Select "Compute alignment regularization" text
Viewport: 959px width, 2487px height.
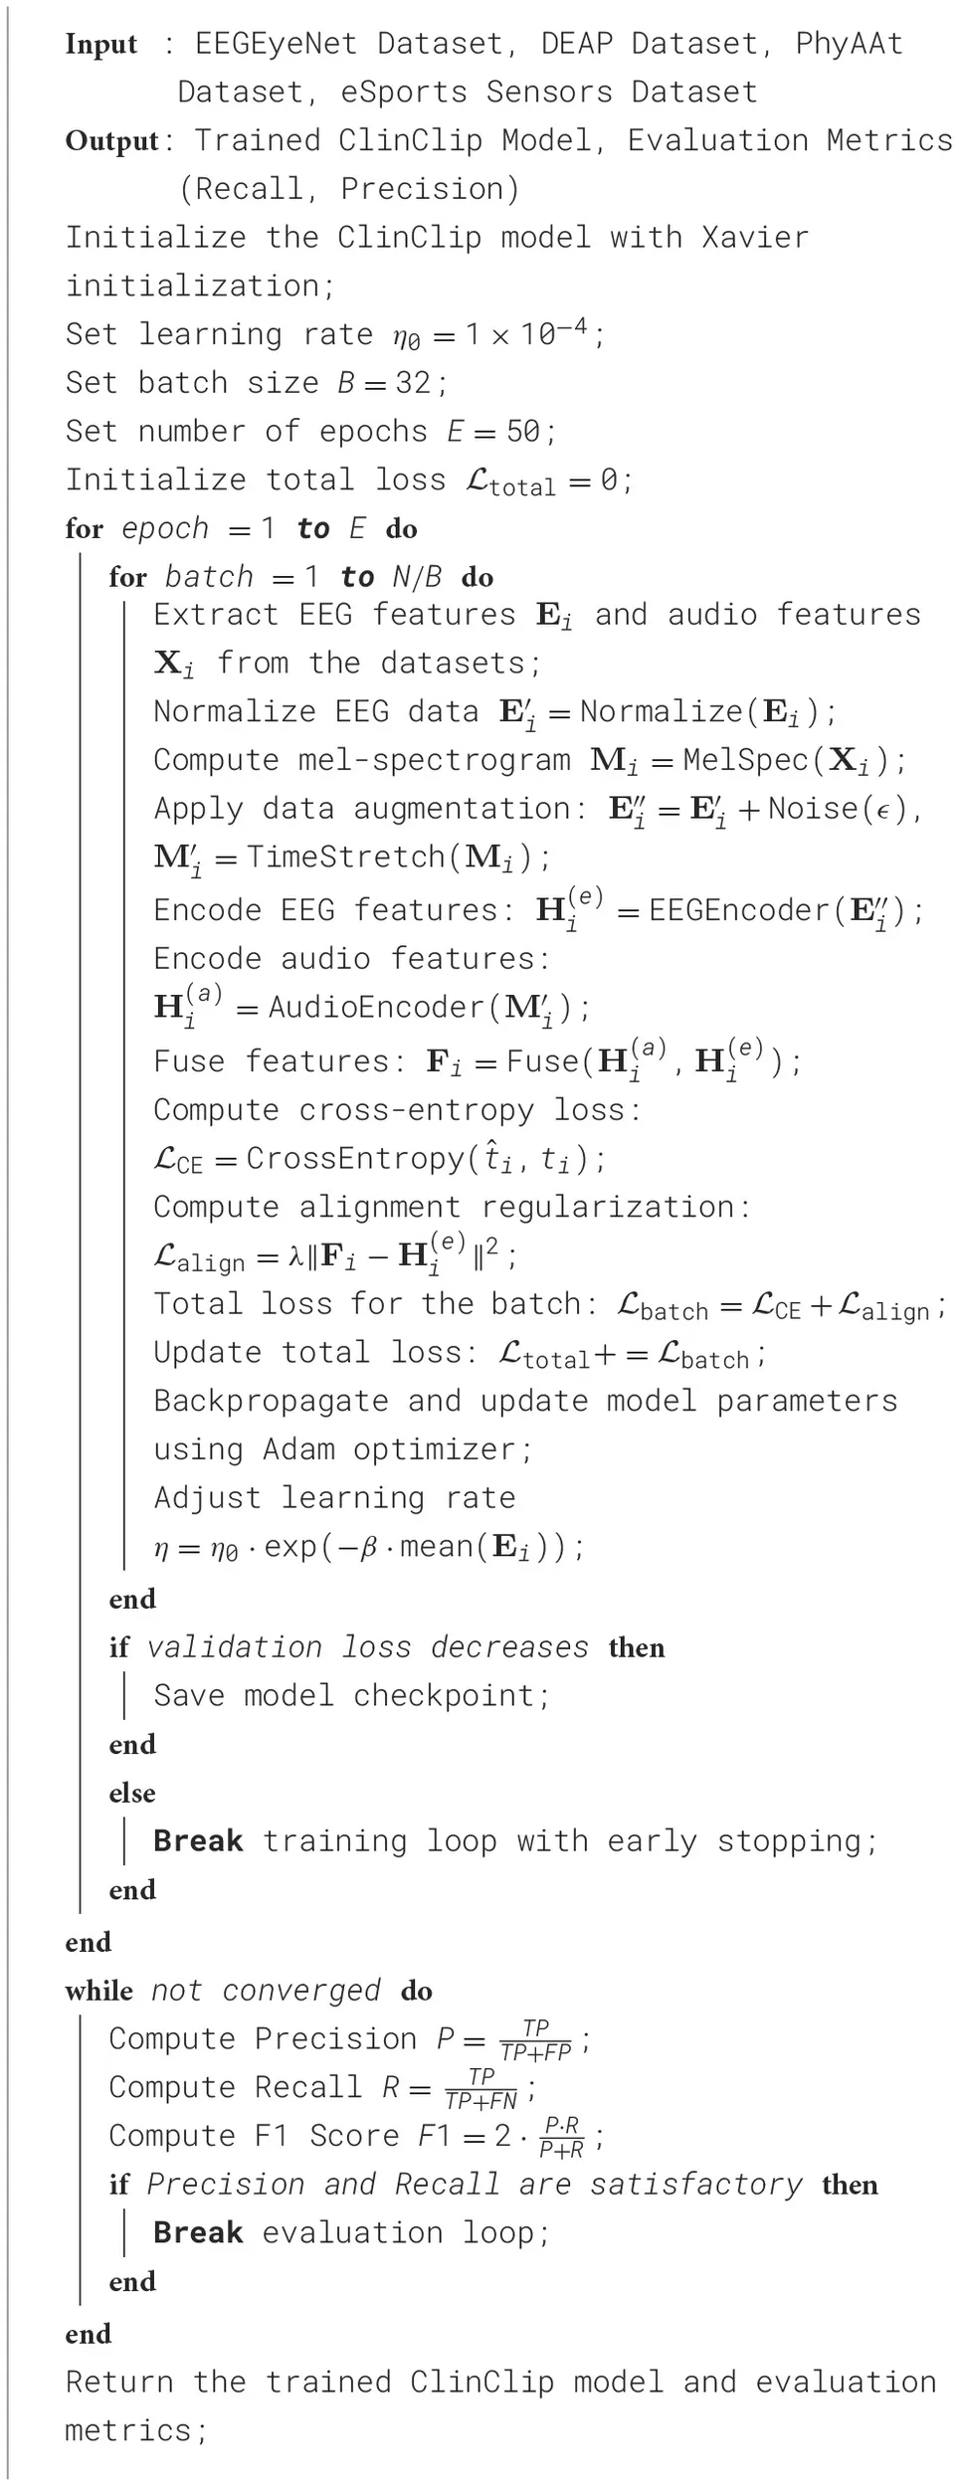(452, 1208)
